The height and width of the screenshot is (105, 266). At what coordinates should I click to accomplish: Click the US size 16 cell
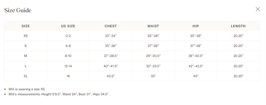[68, 76]
